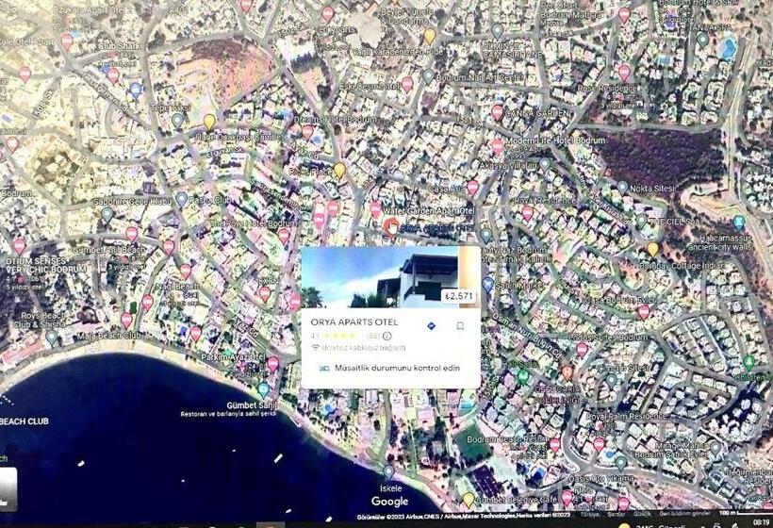Click the Bodrum Beach Resort hotel pin
This screenshot has height=528, width=773.
pos(554,446)
